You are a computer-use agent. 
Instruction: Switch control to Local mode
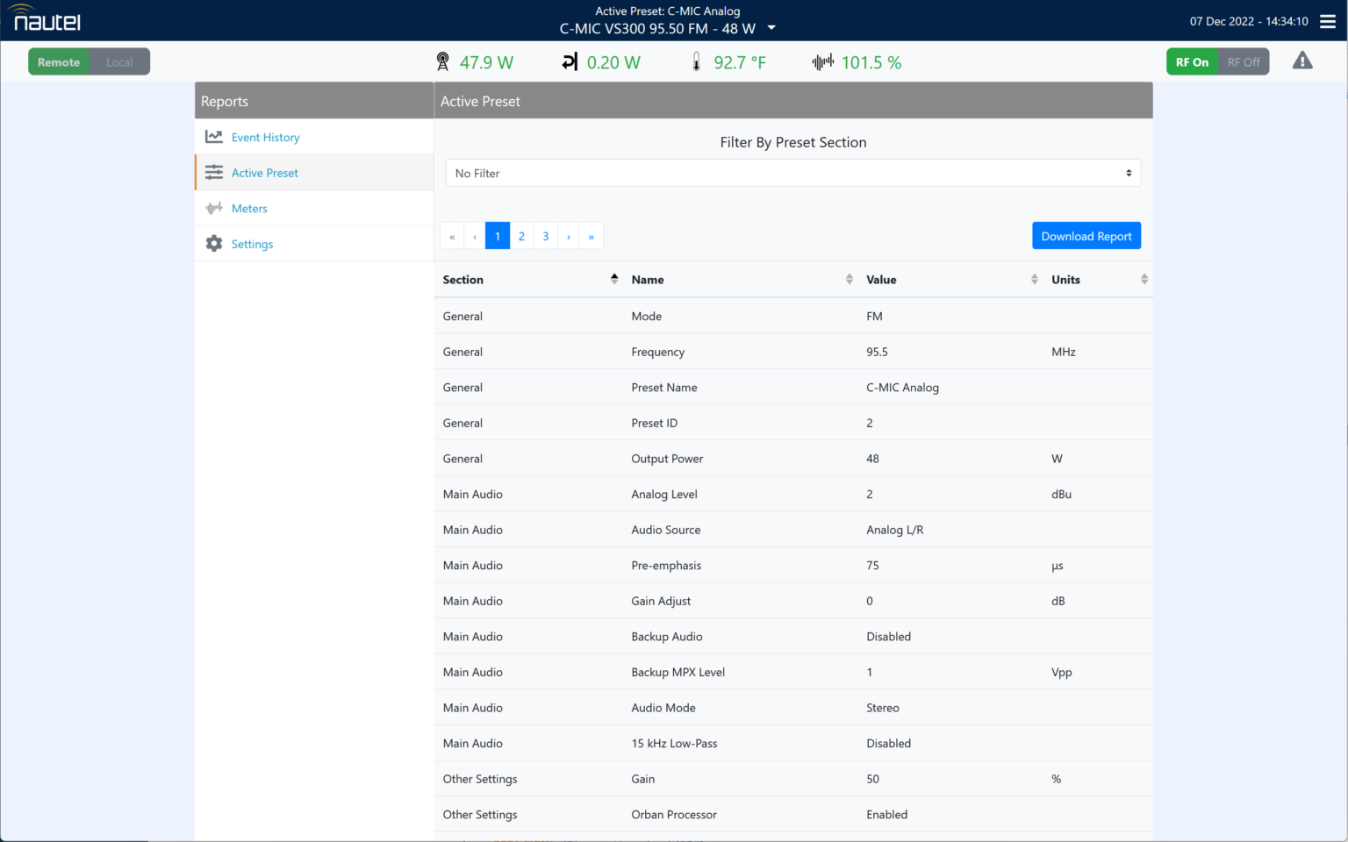point(119,62)
